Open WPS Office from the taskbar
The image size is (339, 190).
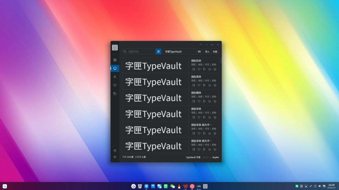pos(185,186)
